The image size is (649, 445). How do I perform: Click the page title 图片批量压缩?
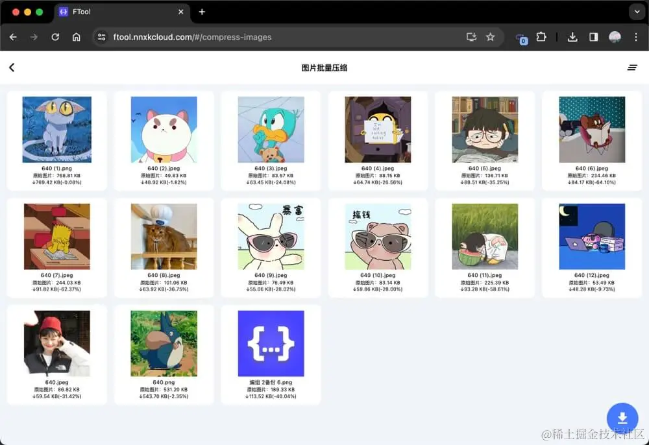pos(324,68)
